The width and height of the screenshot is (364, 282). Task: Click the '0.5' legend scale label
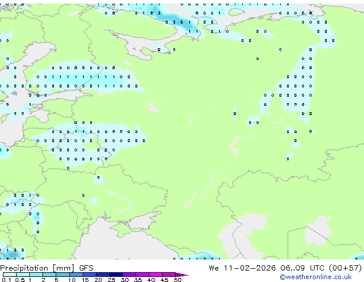pyautogui.click(x=20, y=280)
